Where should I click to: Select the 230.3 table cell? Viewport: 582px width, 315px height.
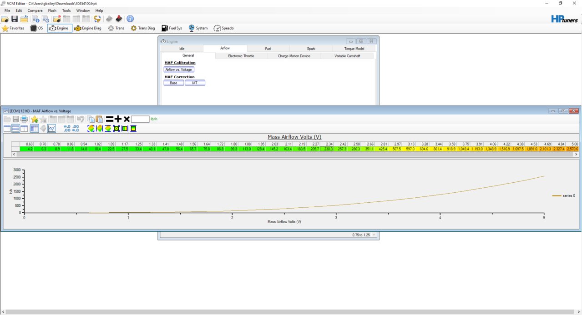click(327, 149)
